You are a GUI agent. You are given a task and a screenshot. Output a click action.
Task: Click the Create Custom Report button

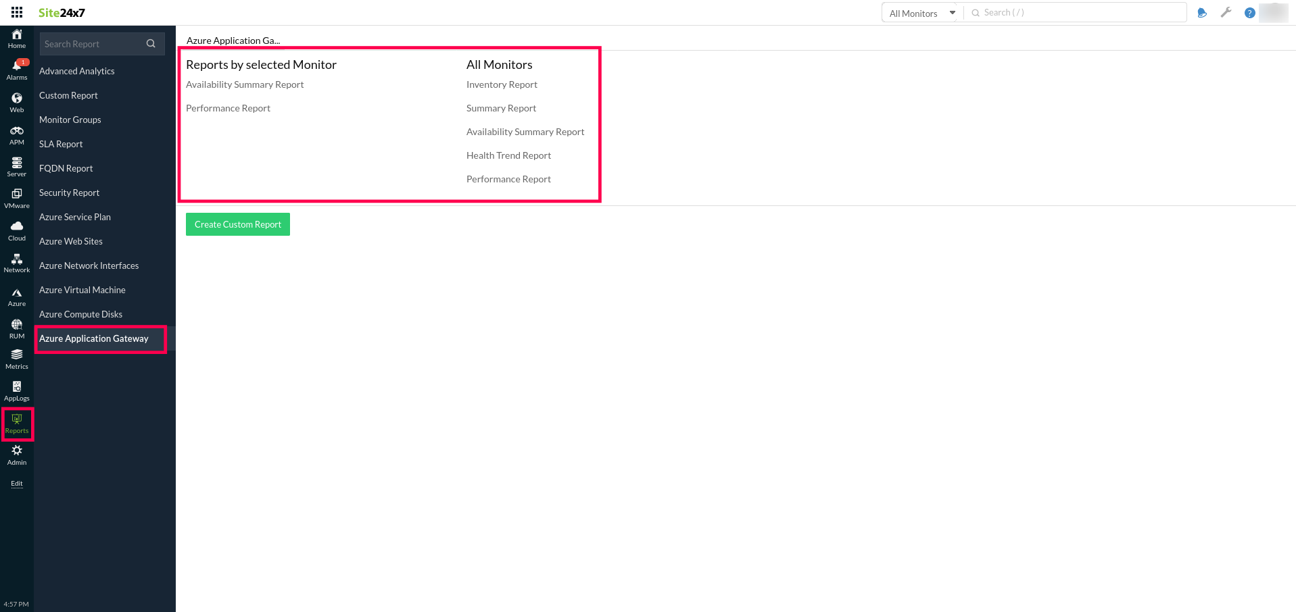pyautogui.click(x=237, y=224)
